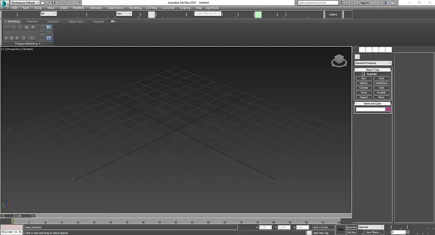Viewport: 435px width, 235px height.
Task: Open the Rendering menu
Action: (135, 8)
